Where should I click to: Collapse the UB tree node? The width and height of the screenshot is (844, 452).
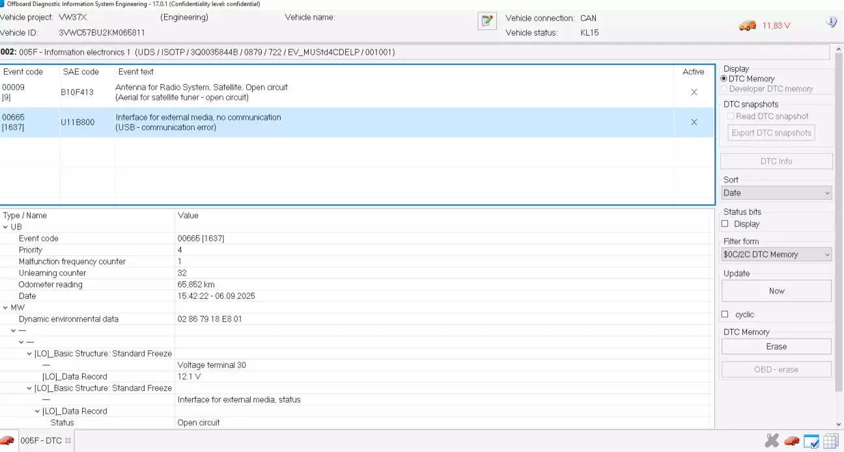(x=6, y=227)
